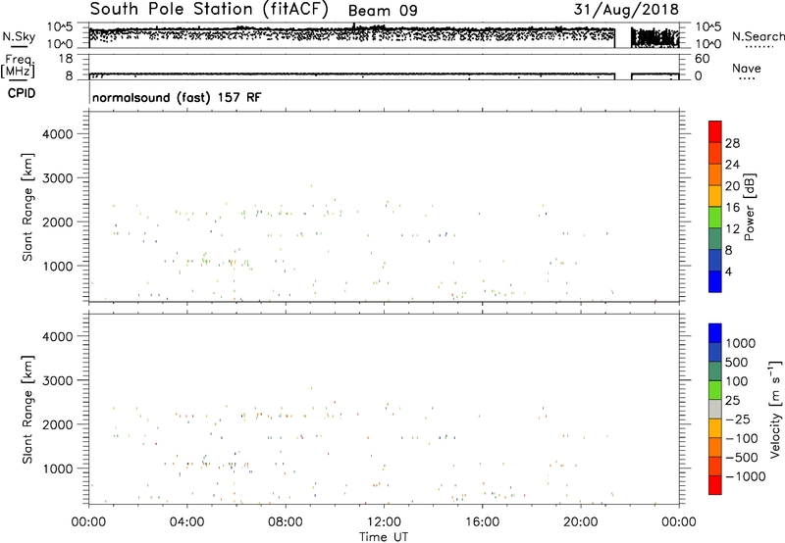Select the 16 label on power colorbar
The height and width of the screenshot is (543, 785).
click(732, 208)
